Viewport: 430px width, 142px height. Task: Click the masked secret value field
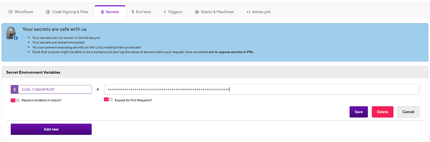[261, 90]
